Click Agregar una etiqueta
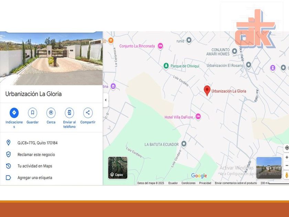This screenshot has height=217, width=289. [x=35, y=178]
